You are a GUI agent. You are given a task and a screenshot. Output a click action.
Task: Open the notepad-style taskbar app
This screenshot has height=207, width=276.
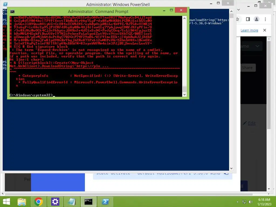72,202
